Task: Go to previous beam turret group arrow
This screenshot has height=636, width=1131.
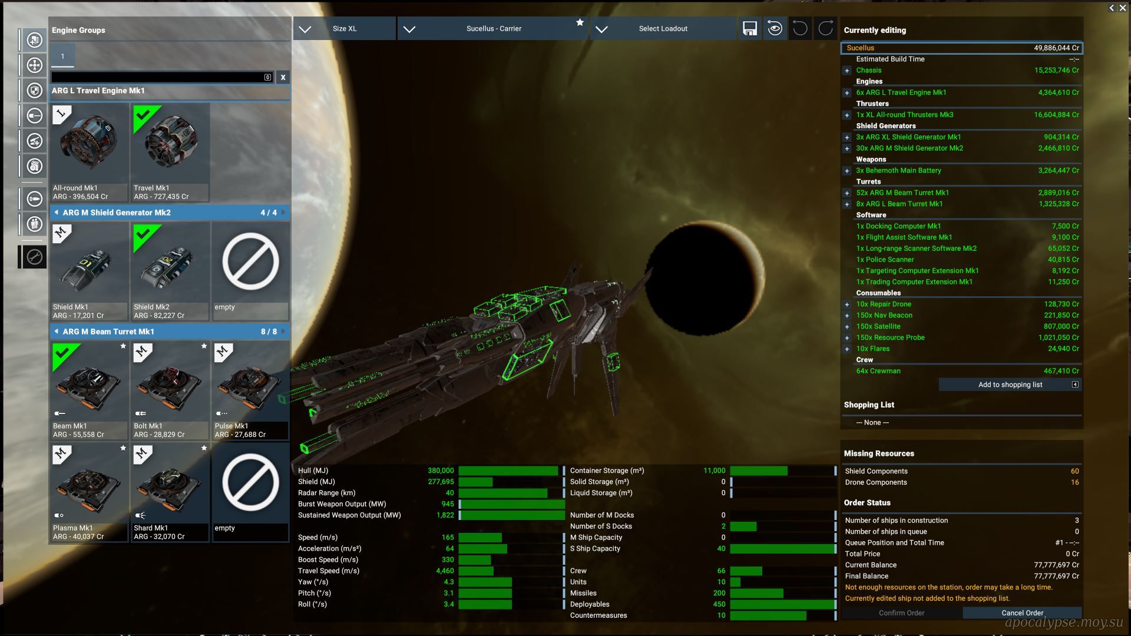Action: 57,332
